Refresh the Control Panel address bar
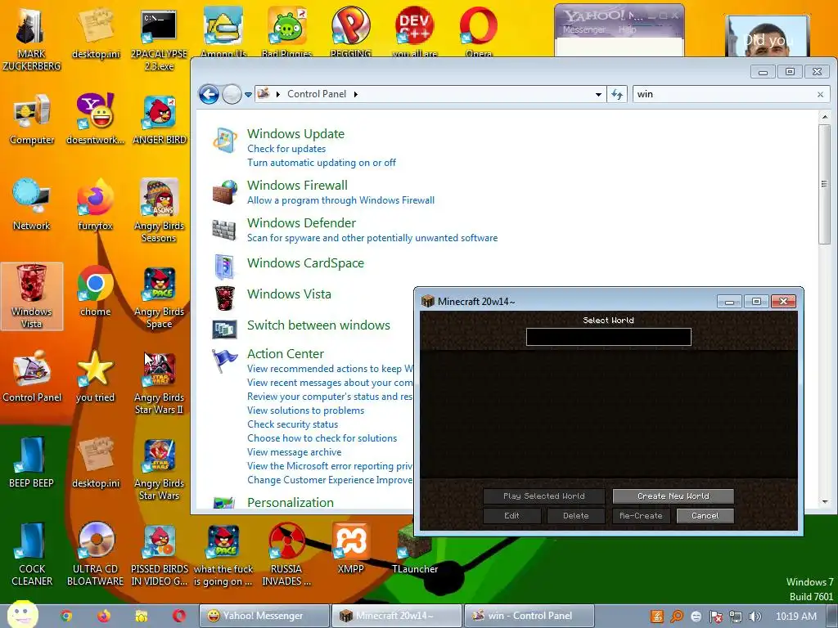 (617, 95)
